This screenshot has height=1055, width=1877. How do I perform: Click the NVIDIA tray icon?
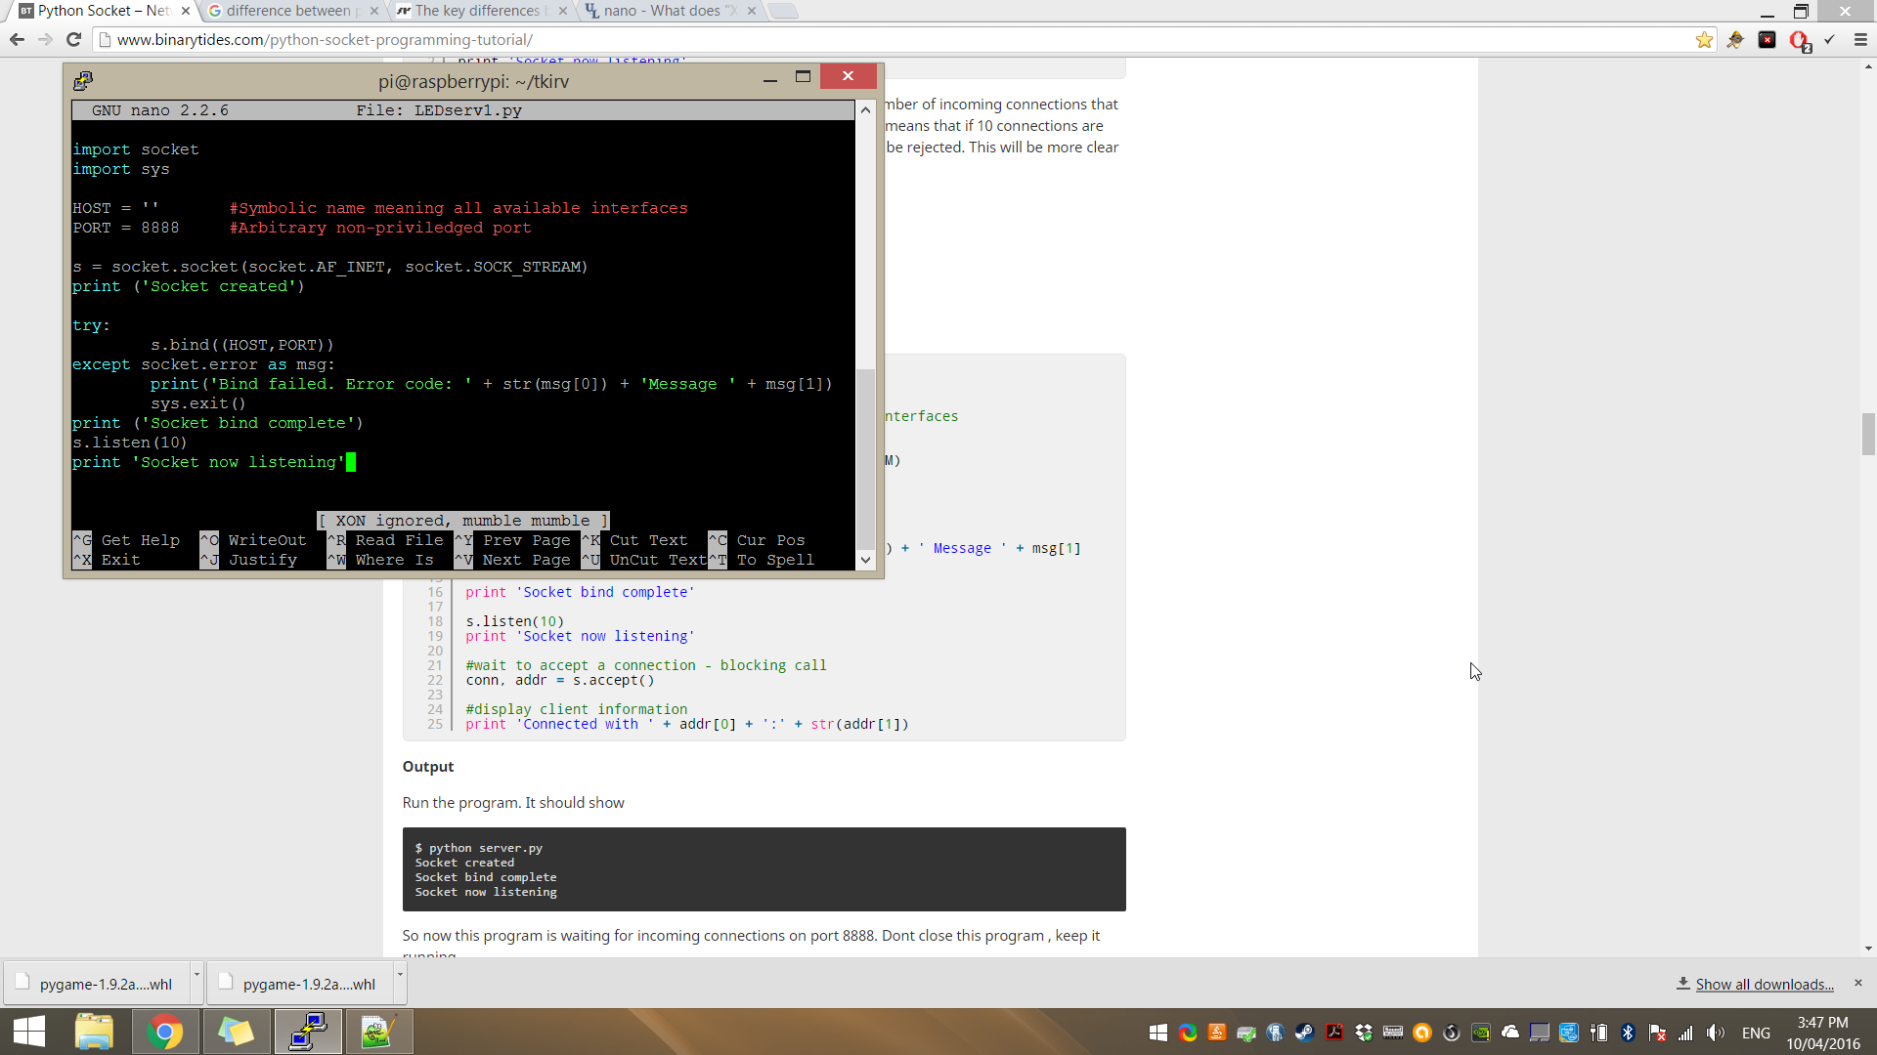(1481, 1032)
